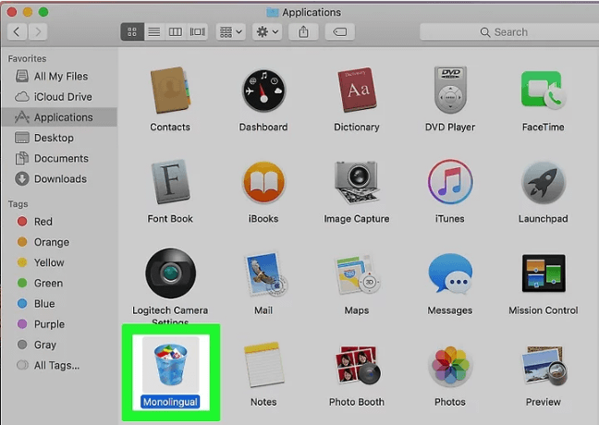
Task: Click the Messages speech bubble icon
Action: (x=450, y=273)
